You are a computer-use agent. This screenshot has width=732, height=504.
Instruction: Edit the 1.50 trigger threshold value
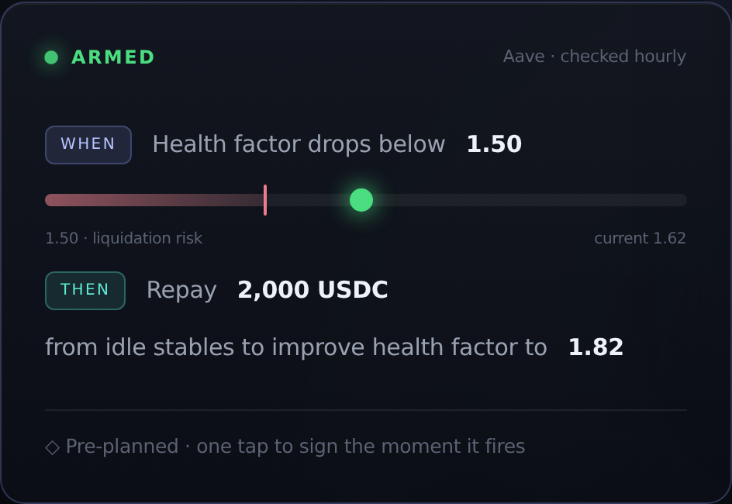[494, 143]
